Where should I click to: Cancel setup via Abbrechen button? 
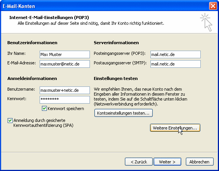tap(200, 162)
